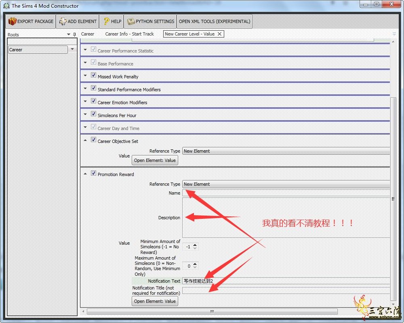Uncheck Simoleons Per Hour checkbox
This screenshot has width=404, height=323.
[x=93, y=113]
